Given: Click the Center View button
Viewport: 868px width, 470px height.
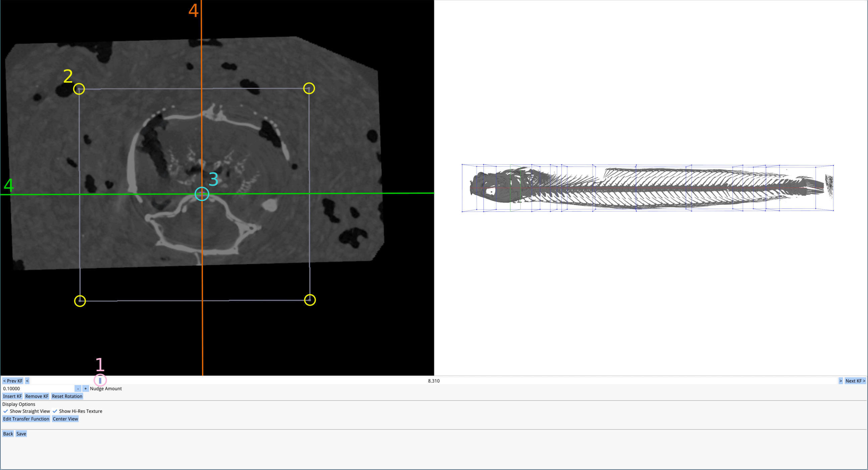Looking at the screenshot, I should [x=65, y=419].
